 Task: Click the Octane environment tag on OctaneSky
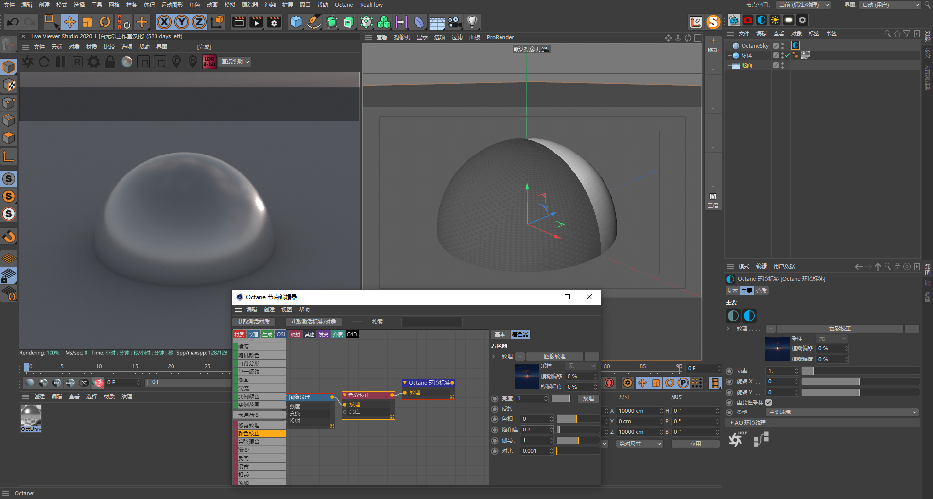coord(795,45)
